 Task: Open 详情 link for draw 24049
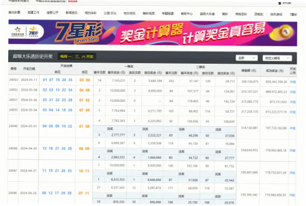point(292,128)
